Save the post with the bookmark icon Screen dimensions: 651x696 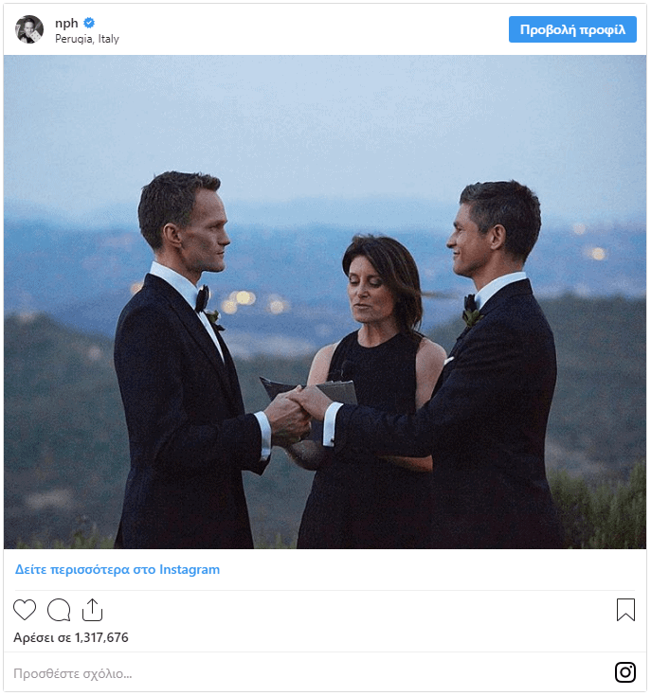(625, 610)
